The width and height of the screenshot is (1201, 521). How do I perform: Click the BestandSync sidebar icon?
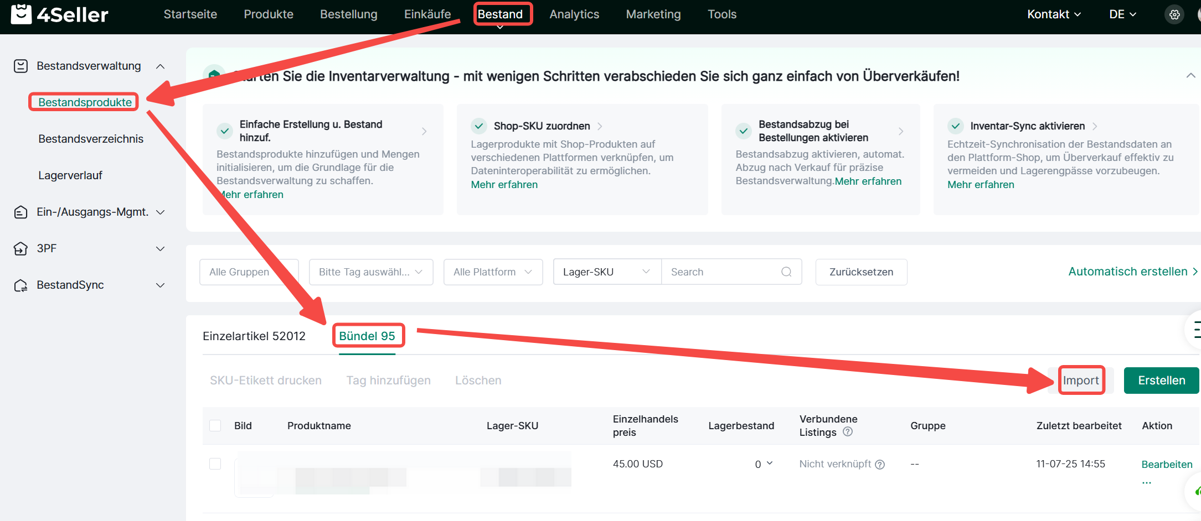pos(20,285)
